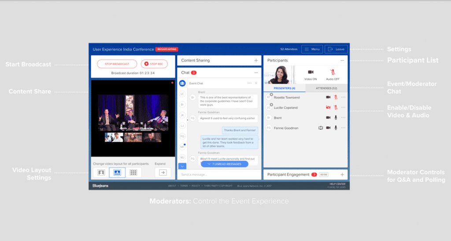Switch to the Presenters (4) tab
Image resolution: width=451 pixels, height=241 pixels.
284,88
